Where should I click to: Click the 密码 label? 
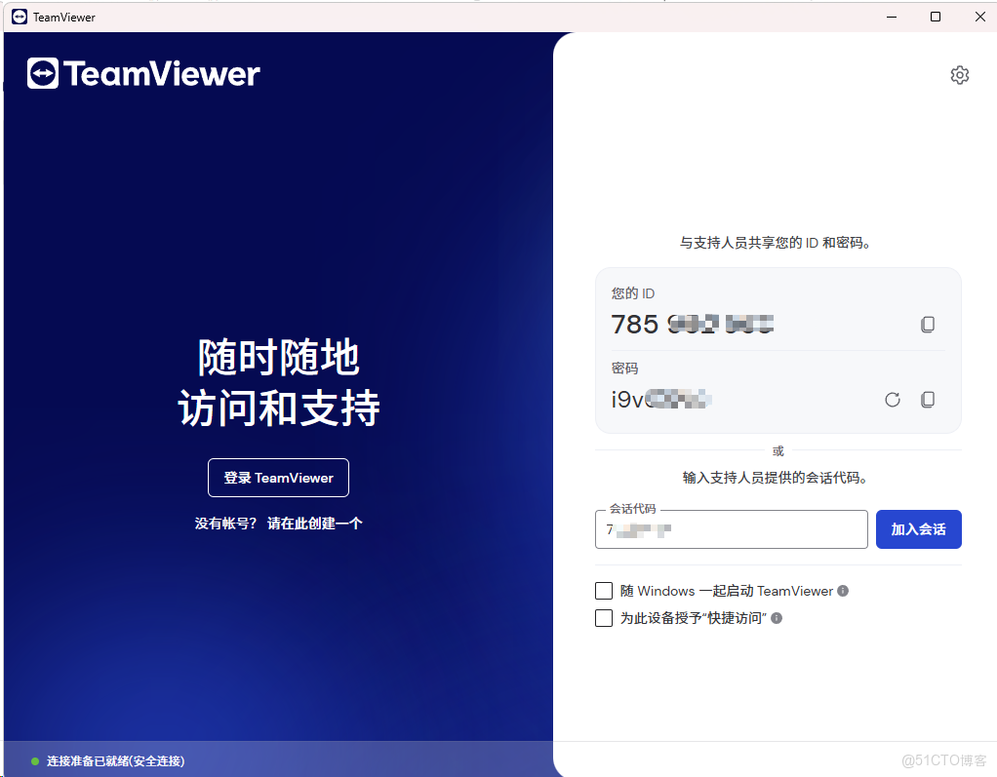click(624, 369)
